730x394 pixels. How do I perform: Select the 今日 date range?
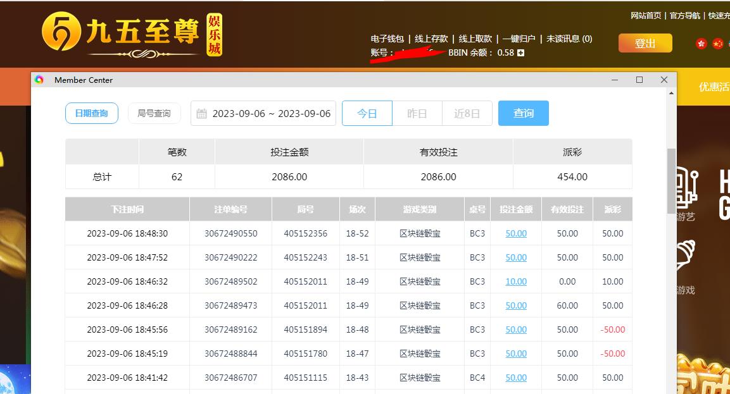367,114
